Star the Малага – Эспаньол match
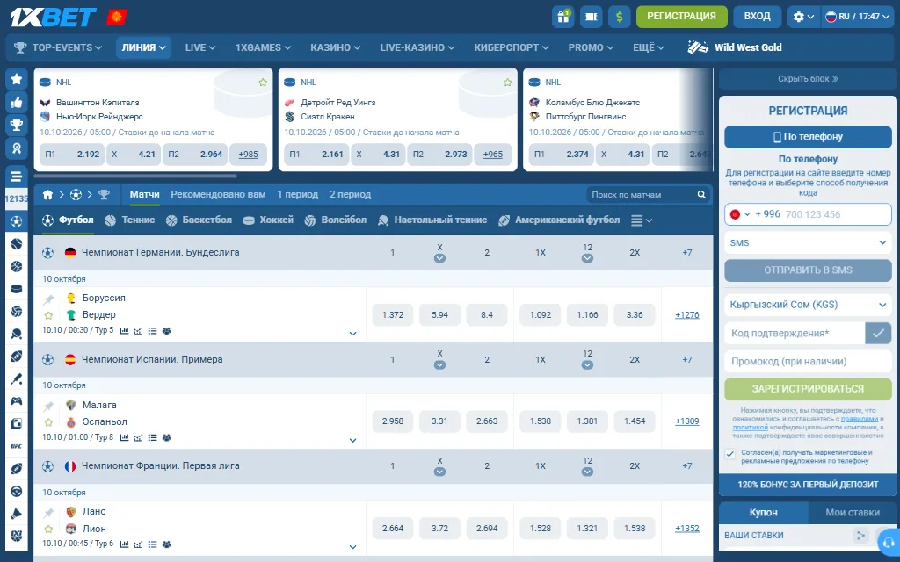The height and width of the screenshot is (562, 900). [49, 422]
